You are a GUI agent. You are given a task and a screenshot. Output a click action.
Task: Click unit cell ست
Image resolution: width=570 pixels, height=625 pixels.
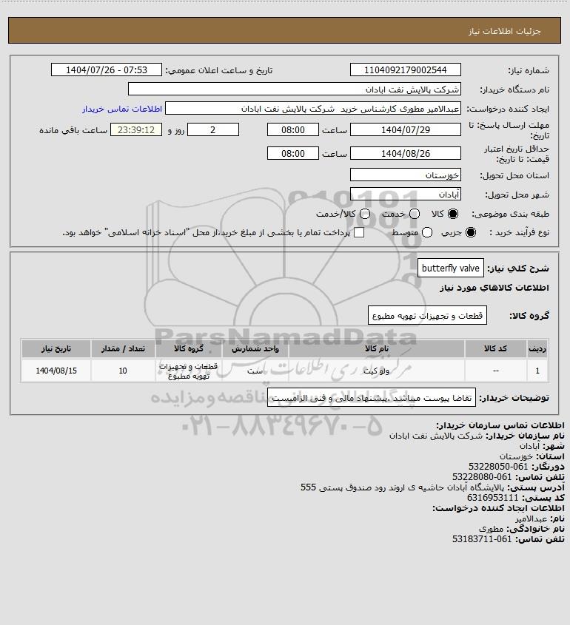[255, 371]
